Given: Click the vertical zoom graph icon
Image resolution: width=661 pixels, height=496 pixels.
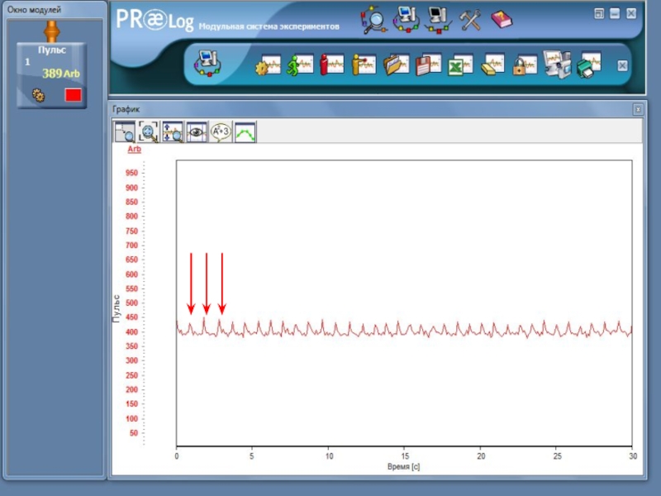Looking at the screenshot, I should [x=173, y=131].
